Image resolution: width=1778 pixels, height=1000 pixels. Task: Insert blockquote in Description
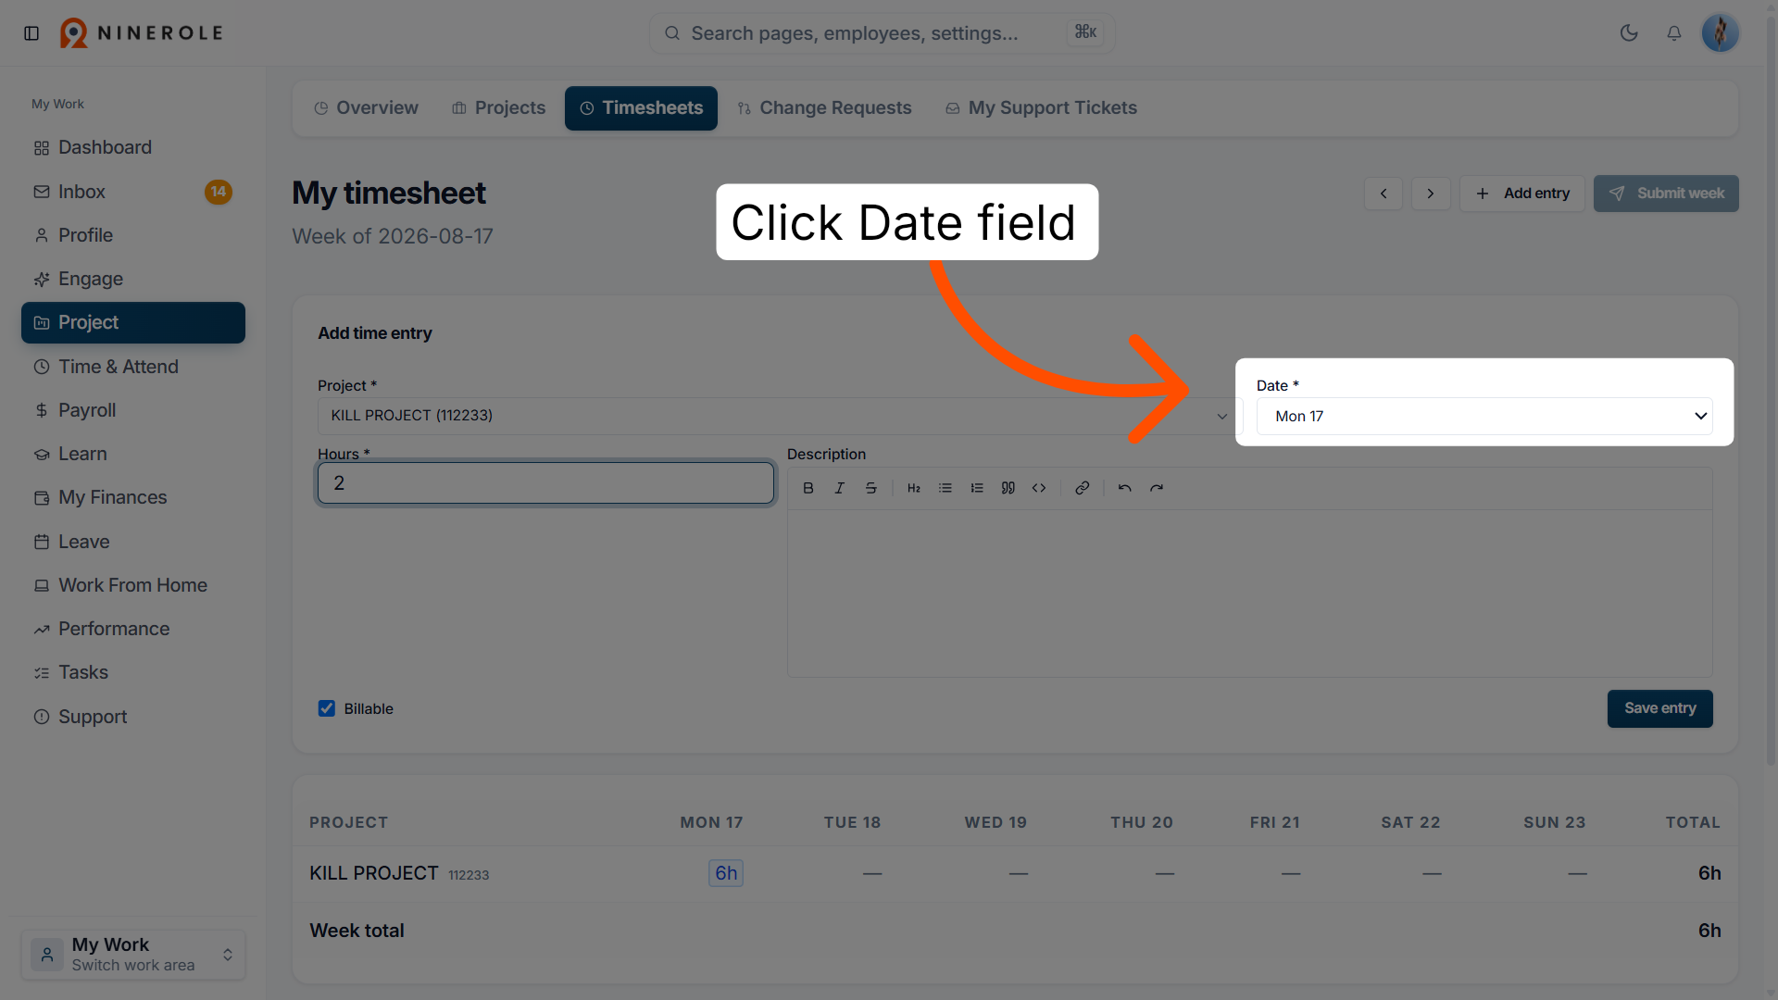click(1008, 488)
